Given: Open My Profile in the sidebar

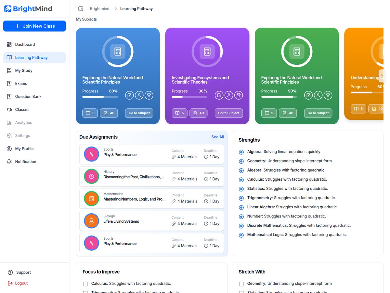Looking at the screenshot, I should [34, 148].
